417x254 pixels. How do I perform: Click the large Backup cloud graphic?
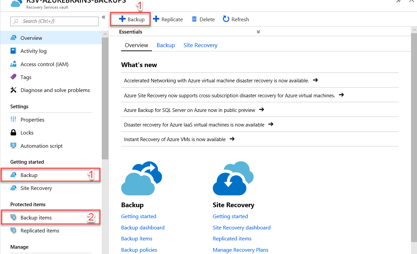[x=141, y=178]
